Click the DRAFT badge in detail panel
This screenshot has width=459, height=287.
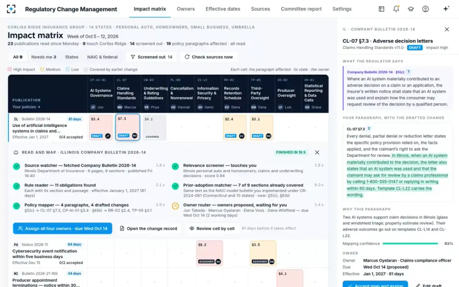pos(415,47)
